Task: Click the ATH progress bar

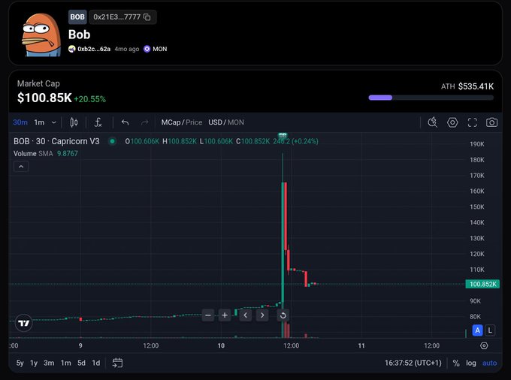Action: [431, 98]
